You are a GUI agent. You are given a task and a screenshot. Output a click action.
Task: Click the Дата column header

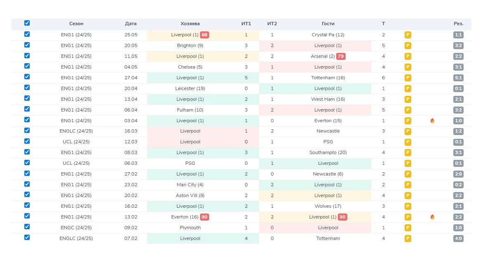[x=131, y=24]
